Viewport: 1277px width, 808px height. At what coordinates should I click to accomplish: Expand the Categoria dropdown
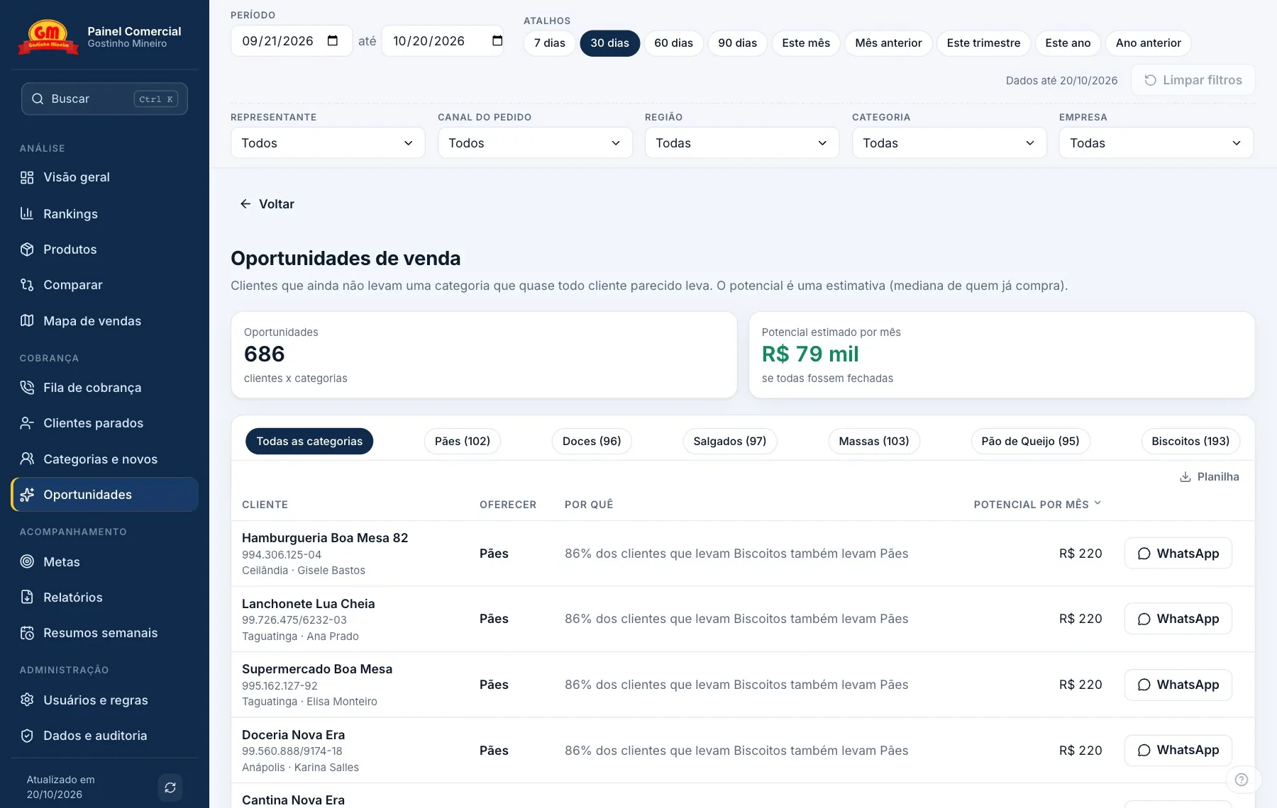(949, 143)
